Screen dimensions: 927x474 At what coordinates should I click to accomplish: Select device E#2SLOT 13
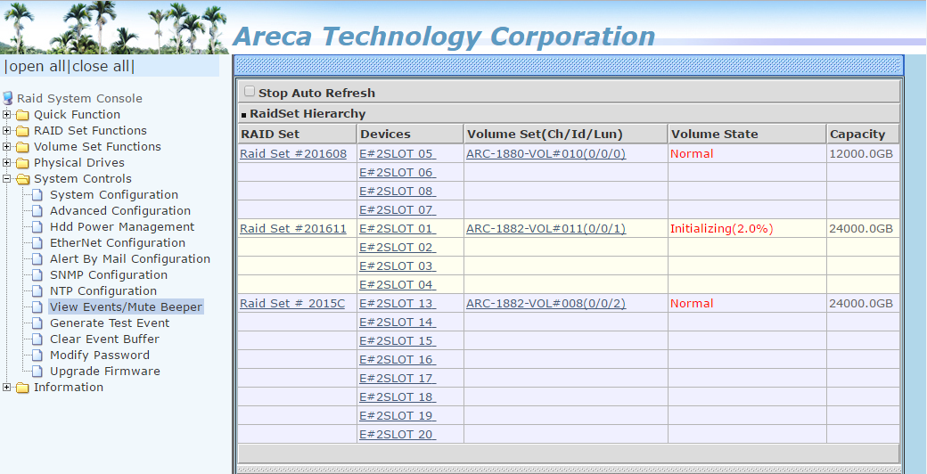(396, 304)
